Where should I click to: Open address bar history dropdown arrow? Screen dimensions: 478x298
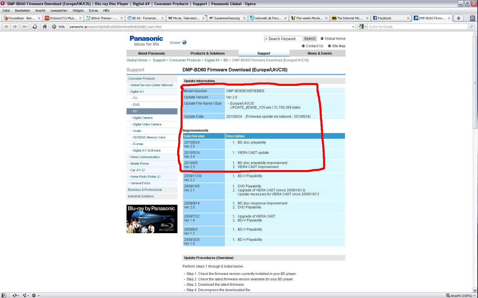353,27
